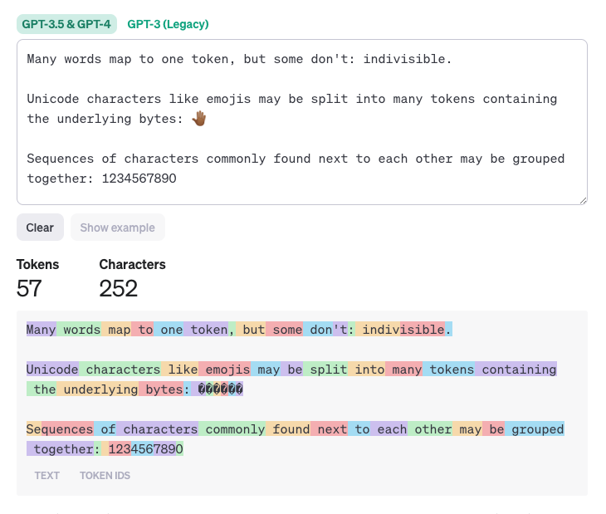The image size is (606, 514).
Task: Select the TOKEN IDS view tab
Action: 105,475
